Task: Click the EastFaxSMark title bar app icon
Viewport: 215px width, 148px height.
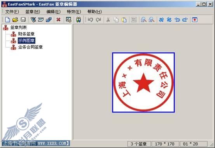Action: coord(5,4)
